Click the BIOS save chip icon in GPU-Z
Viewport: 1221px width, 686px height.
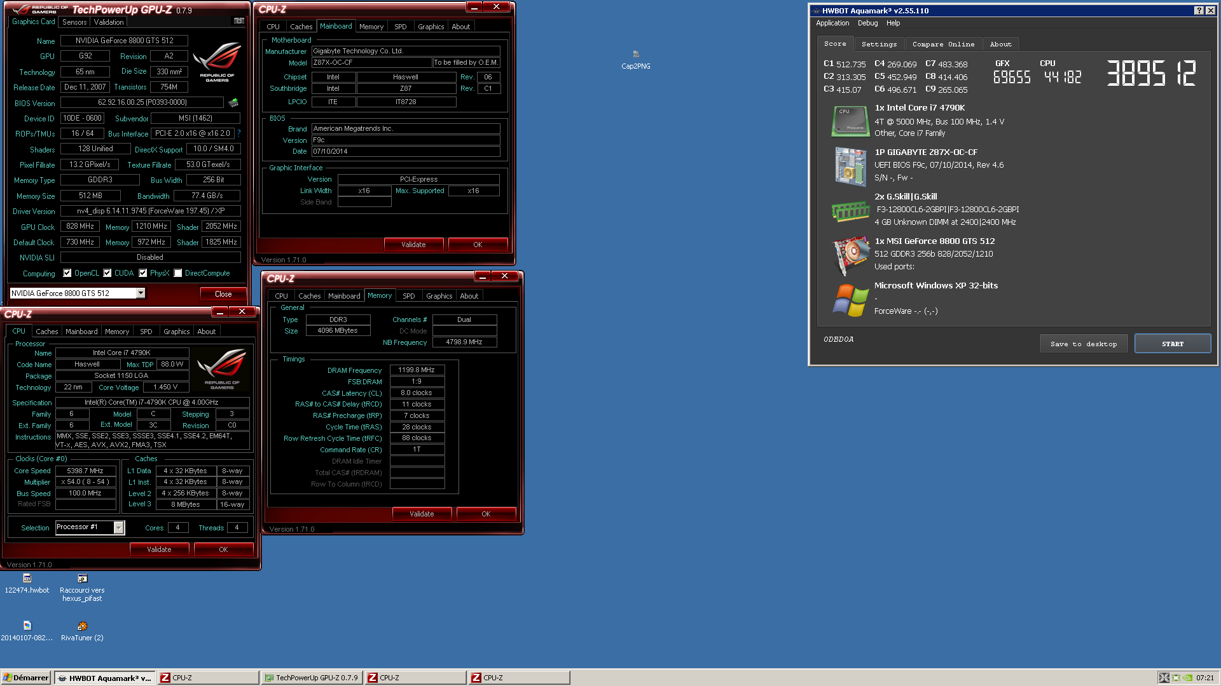(233, 102)
